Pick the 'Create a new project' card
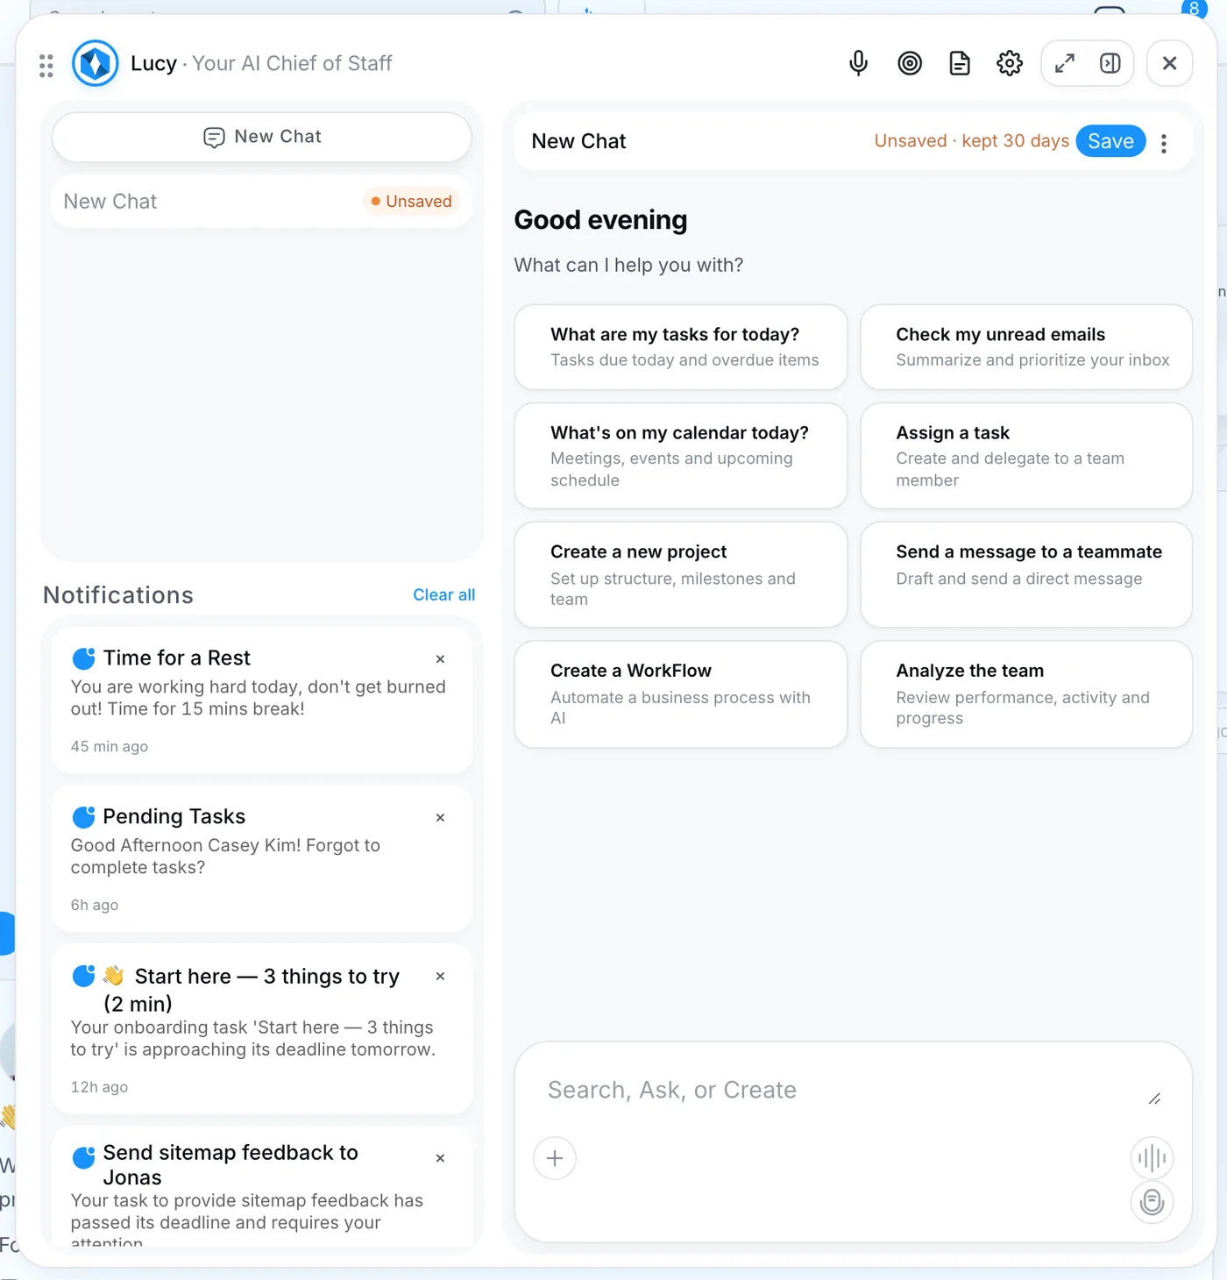 pyautogui.click(x=681, y=575)
